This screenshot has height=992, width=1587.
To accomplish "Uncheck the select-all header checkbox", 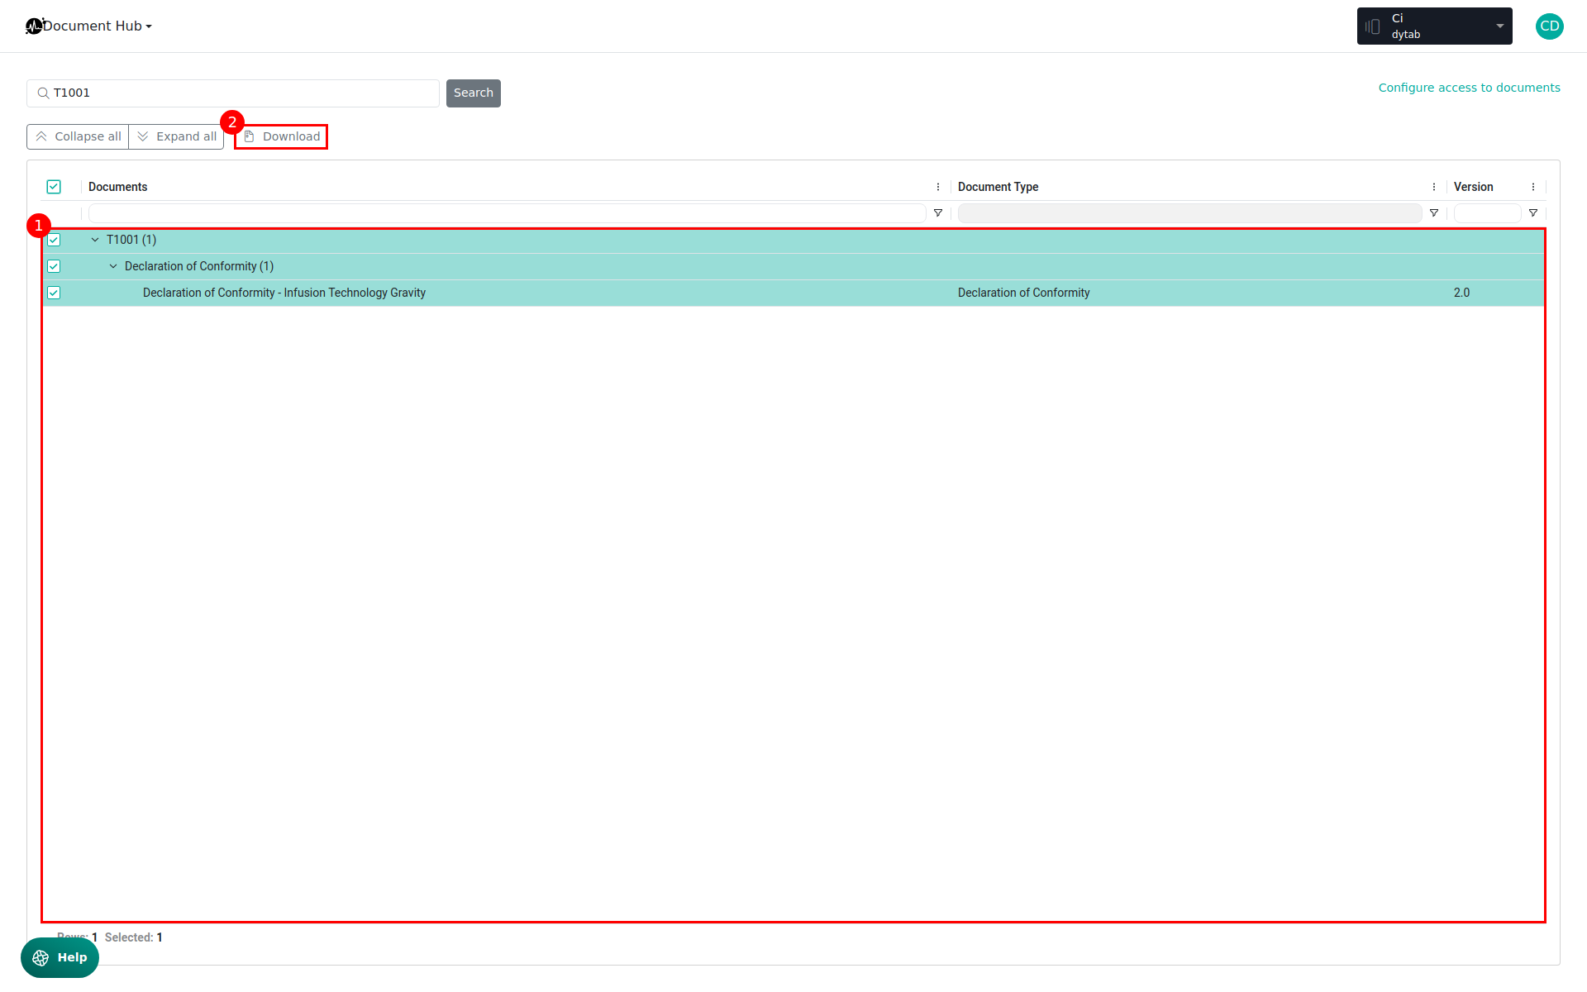I will click(54, 187).
